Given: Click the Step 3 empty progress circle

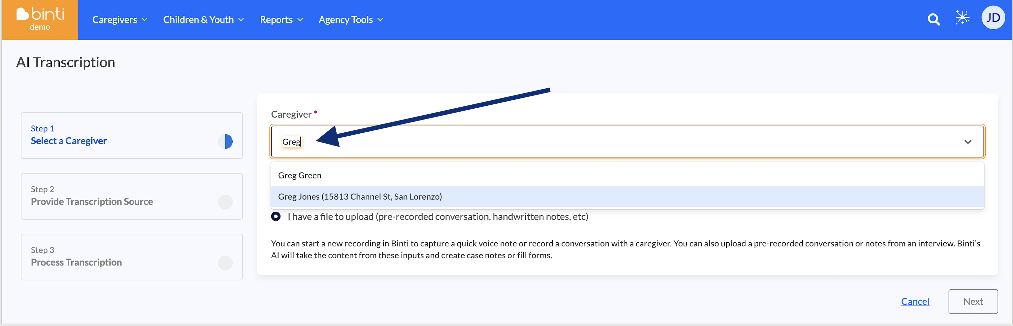Looking at the screenshot, I should (x=225, y=263).
